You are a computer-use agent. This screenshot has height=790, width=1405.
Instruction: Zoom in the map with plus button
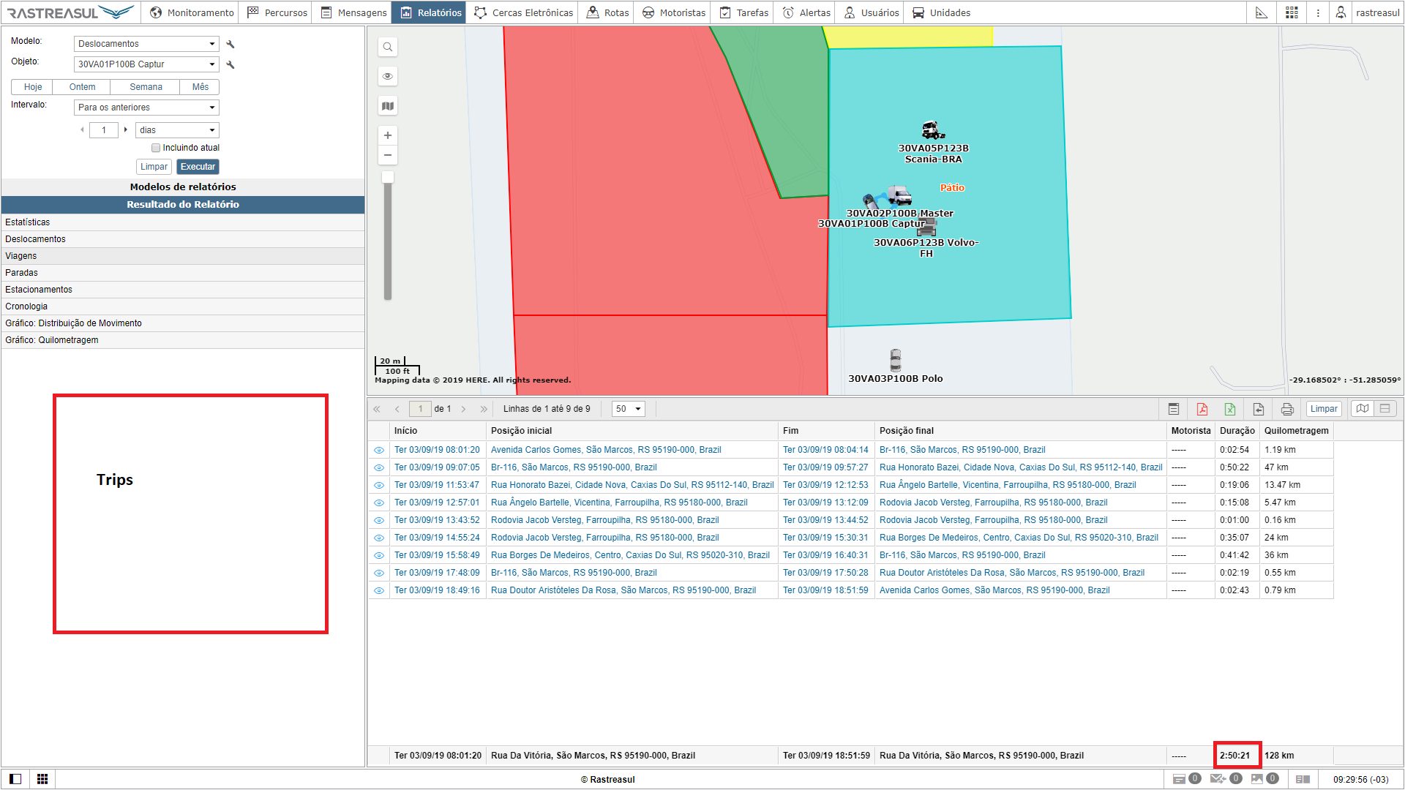point(388,135)
